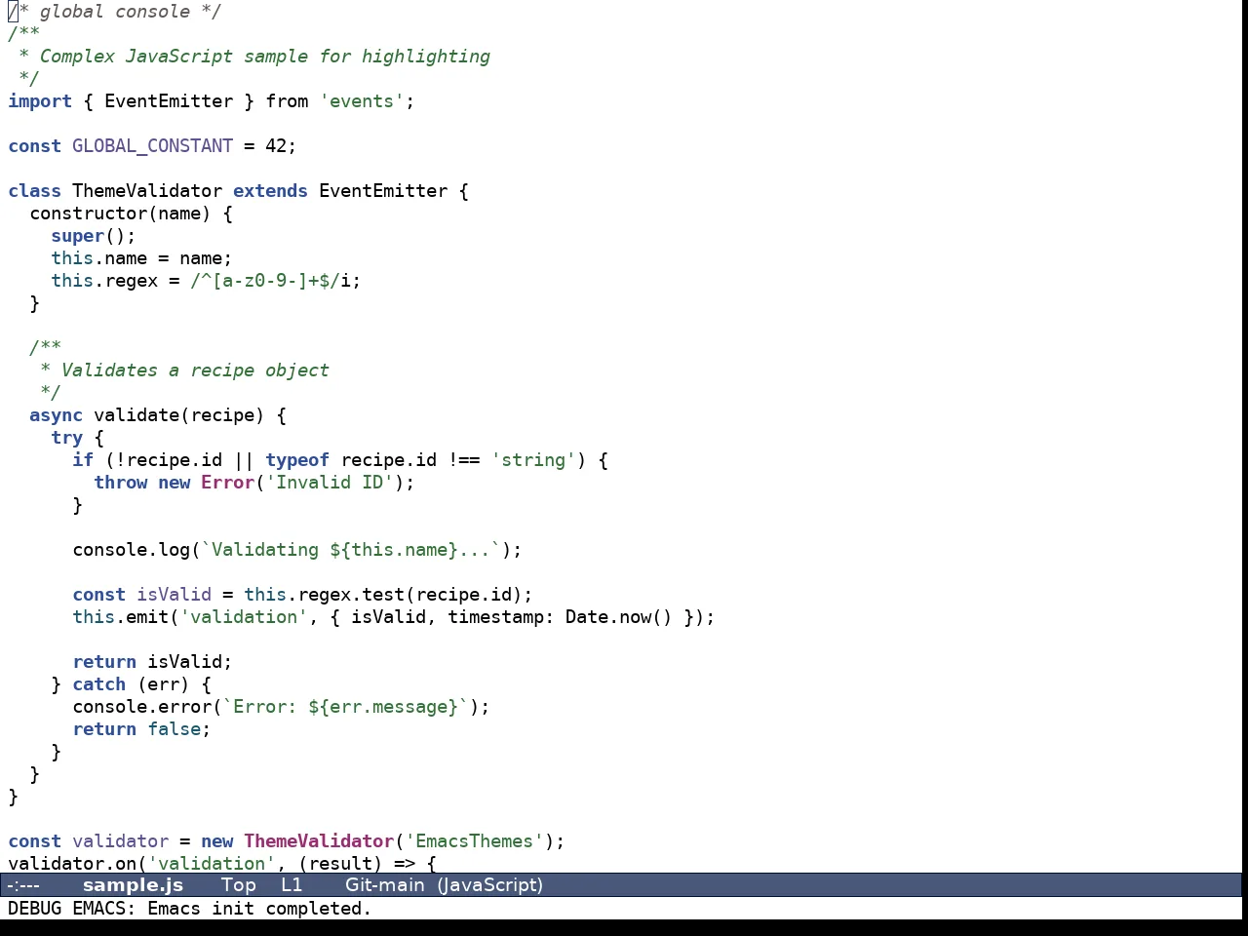1248x936 pixels.
Task: Click the 'validation' string in this.emit call
Action: tap(244, 617)
